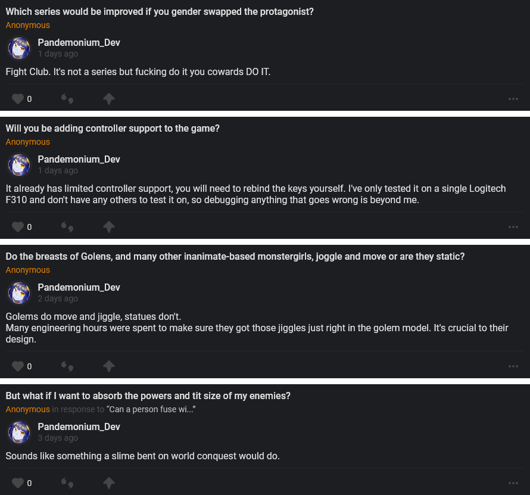
Task: Open the "Can a person fuse wi..." linked question
Action: [x=151, y=409]
